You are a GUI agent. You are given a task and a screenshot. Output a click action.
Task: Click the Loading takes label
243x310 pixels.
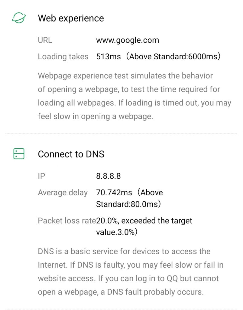tap(63, 57)
